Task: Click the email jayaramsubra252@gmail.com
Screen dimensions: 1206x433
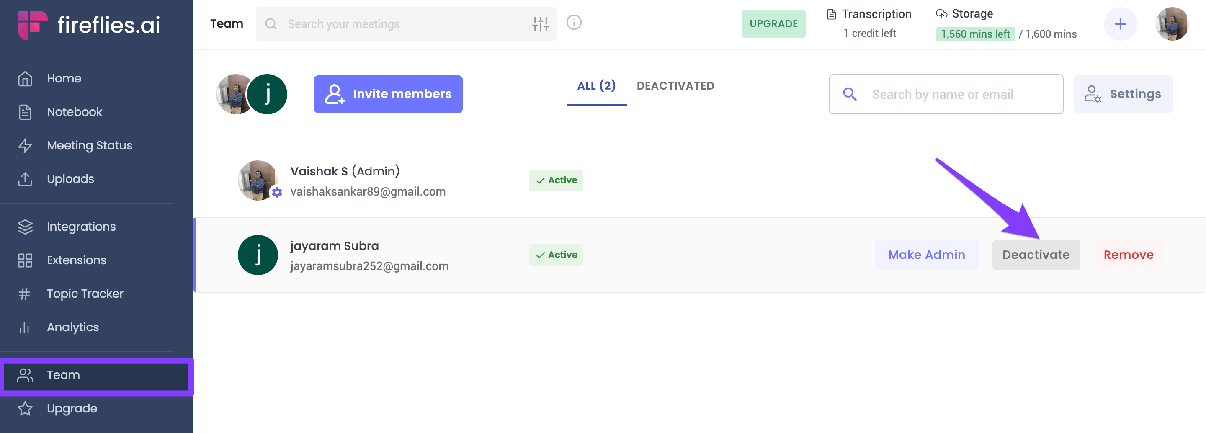Action: (369, 266)
